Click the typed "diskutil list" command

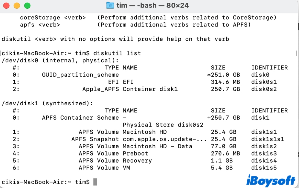(x=117, y=53)
